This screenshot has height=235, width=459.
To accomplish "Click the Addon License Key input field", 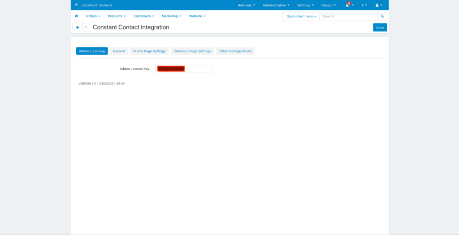I will tap(197, 69).
